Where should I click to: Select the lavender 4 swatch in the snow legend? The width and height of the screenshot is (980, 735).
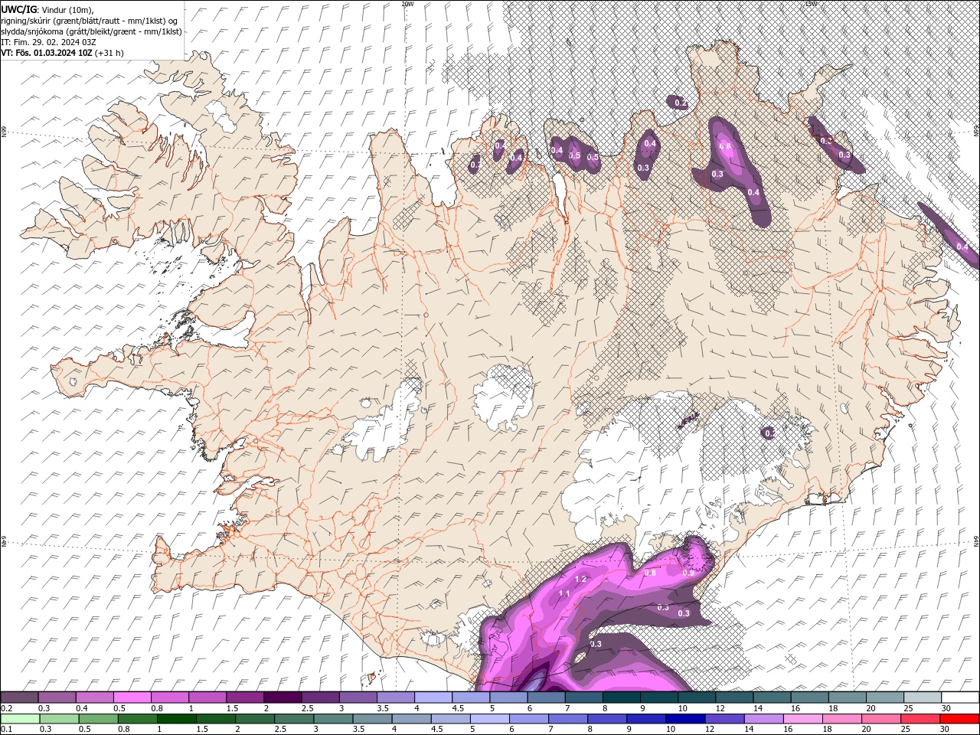click(x=434, y=697)
